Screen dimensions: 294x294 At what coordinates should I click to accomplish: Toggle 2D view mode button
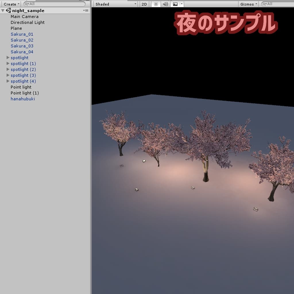coord(144,4)
